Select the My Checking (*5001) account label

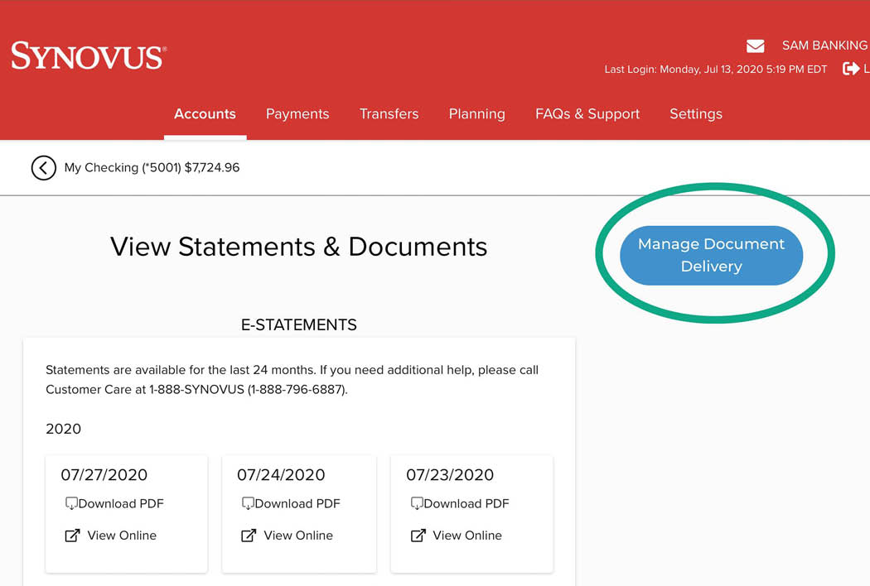(152, 168)
